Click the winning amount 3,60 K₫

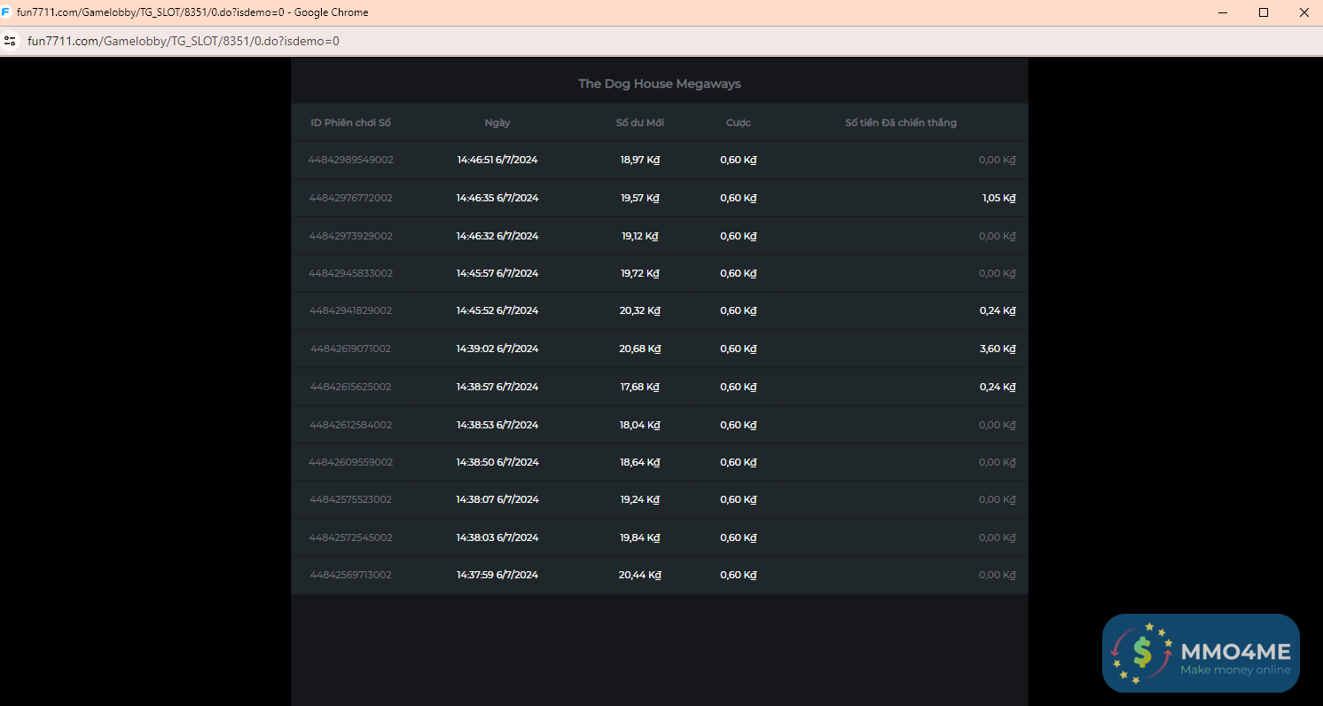(x=998, y=349)
